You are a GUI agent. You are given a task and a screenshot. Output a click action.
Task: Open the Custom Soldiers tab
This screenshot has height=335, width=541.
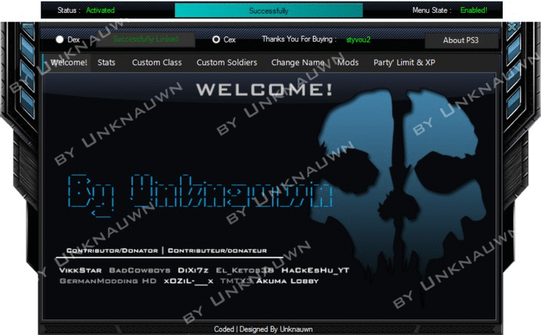(x=226, y=62)
